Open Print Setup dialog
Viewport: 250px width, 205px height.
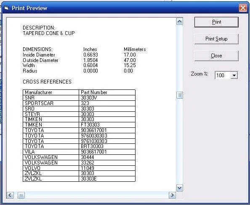click(x=216, y=39)
